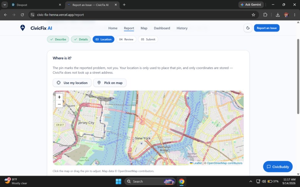Click the Jersey City label on the map
This screenshot has height=187, width=300.
point(86,123)
